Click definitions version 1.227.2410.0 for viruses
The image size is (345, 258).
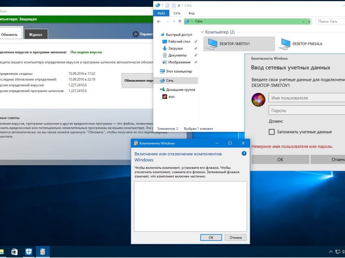[x=78, y=85]
